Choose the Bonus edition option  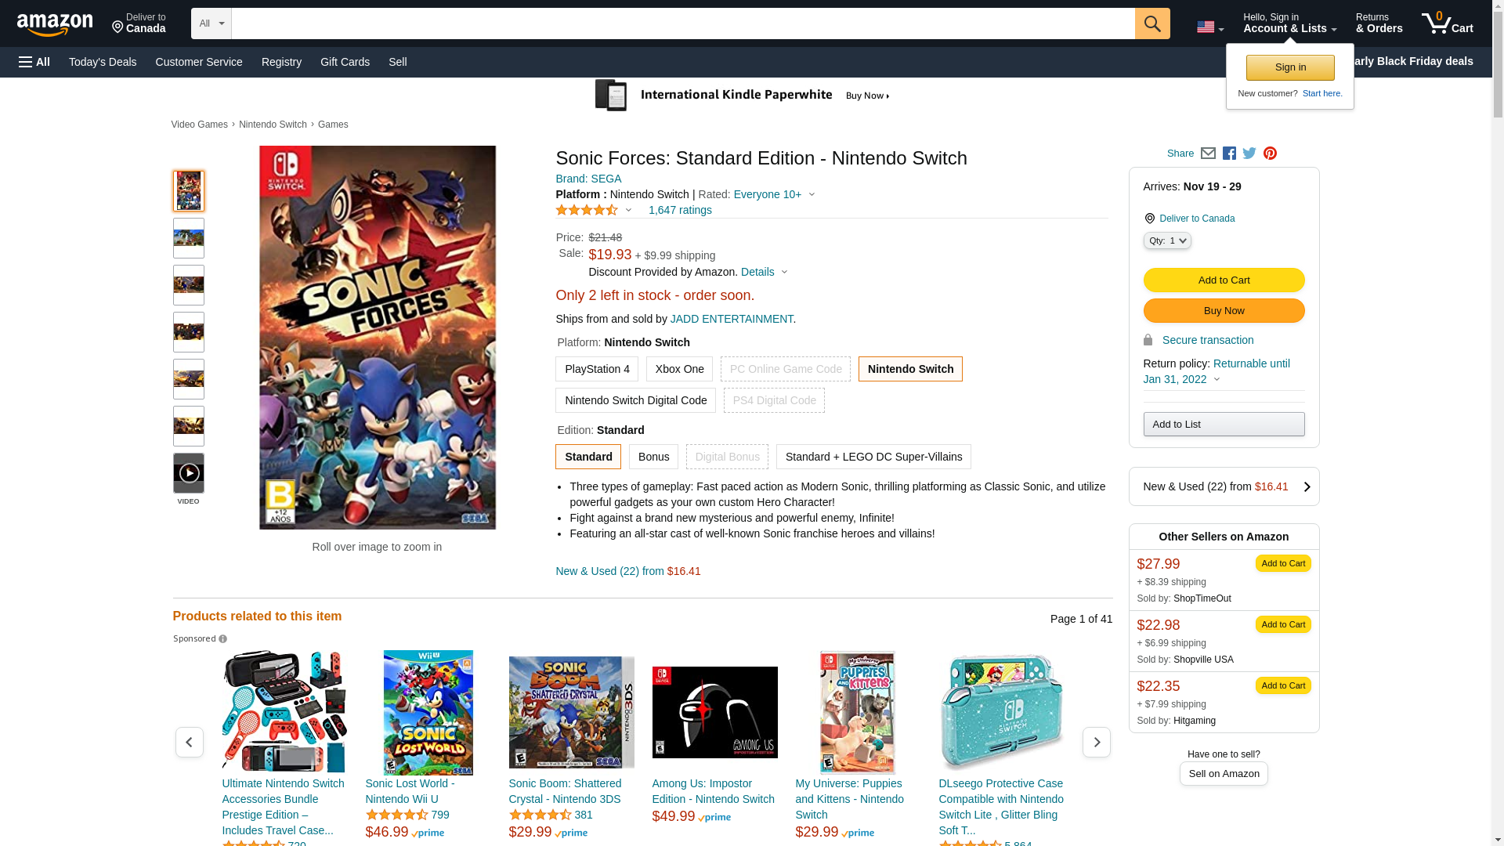click(653, 457)
